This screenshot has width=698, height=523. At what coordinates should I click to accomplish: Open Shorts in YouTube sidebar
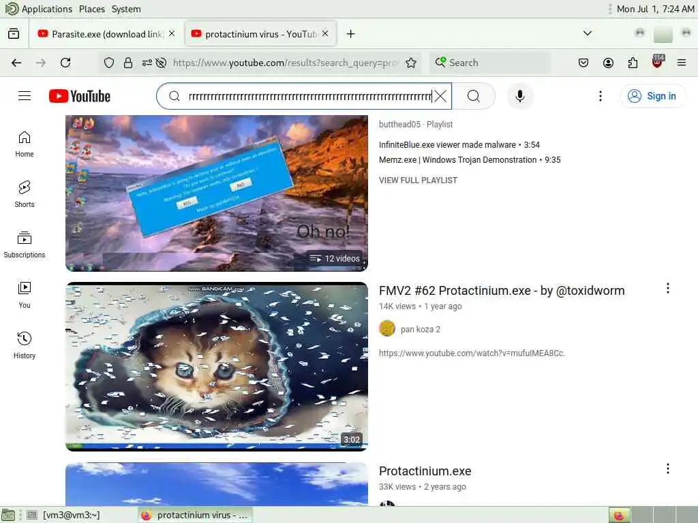pos(25,194)
